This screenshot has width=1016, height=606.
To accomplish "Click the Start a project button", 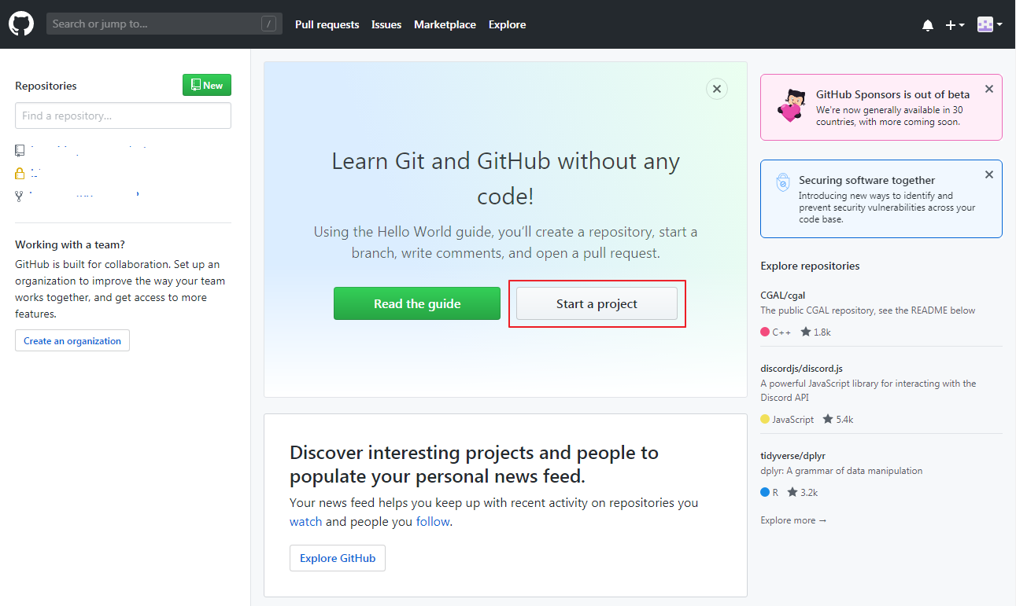I will (x=597, y=303).
